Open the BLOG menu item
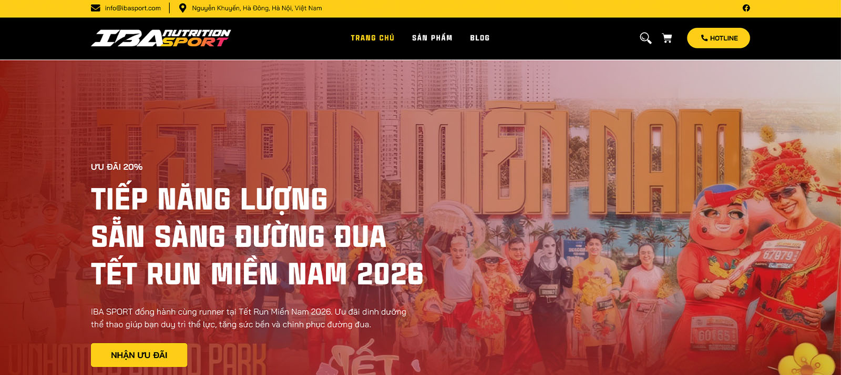 [x=480, y=38]
